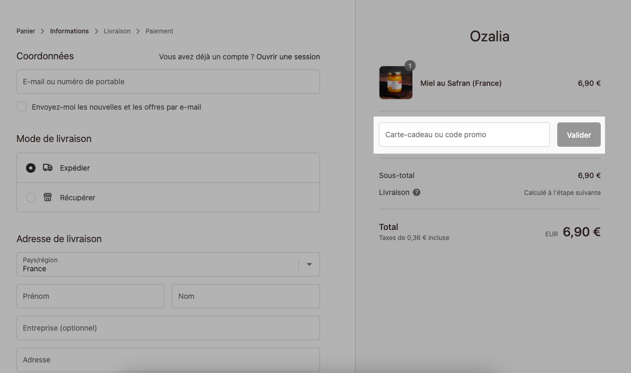Open the Pays/région dropdown
Viewport: 631px width, 373px height.
[168, 264]
